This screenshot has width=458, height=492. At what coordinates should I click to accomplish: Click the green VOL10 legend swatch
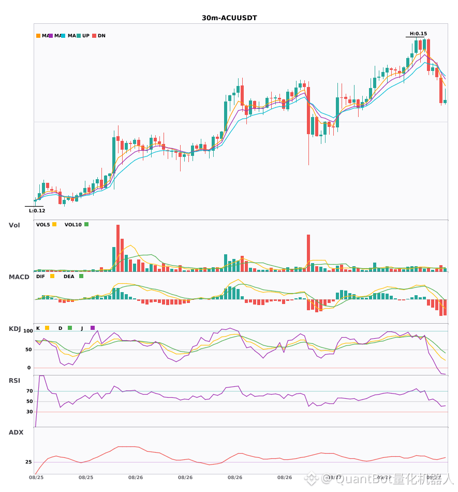coord(86,224)
